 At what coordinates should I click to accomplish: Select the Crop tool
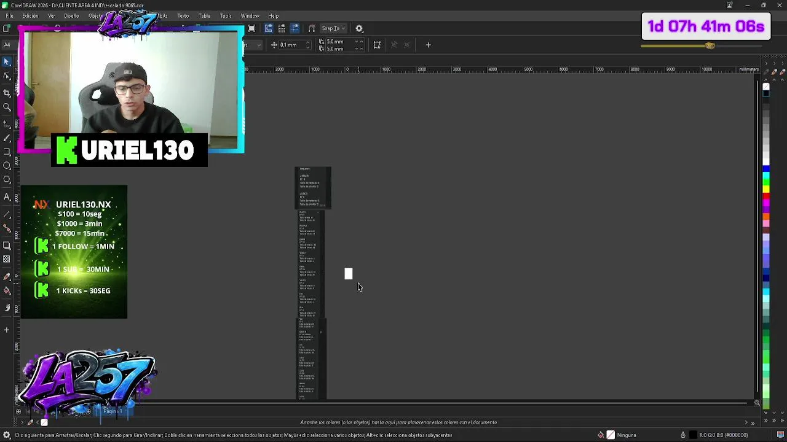pos(7,92)
